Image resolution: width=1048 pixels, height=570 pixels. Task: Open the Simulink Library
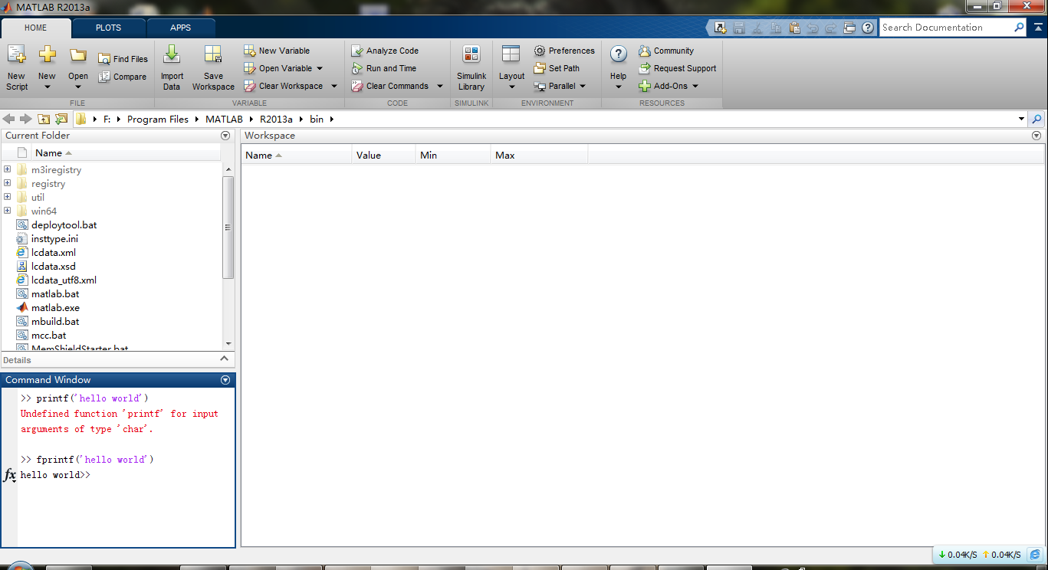point(471,55)
